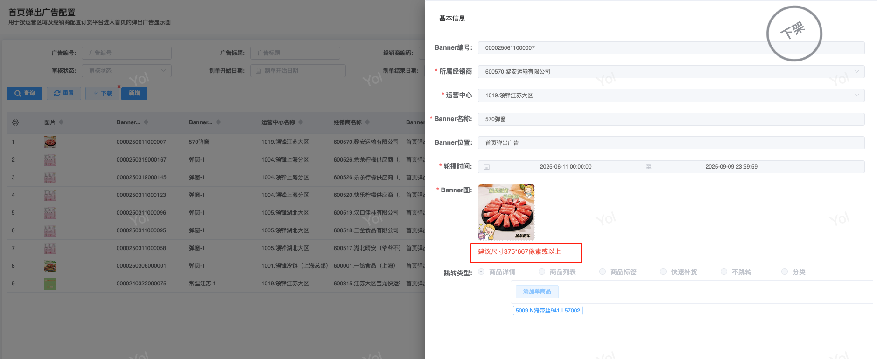Screen dimensions: 877x359
Task: Click the 查询 search button
Action: click(x=25, y=93)
